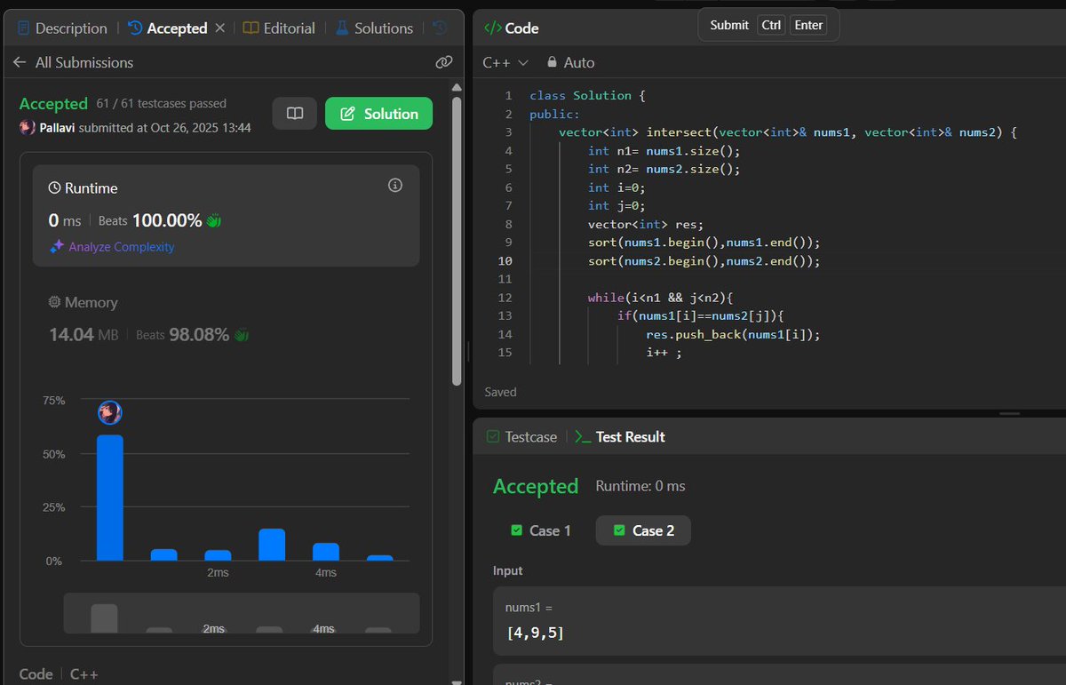The image size is (1066, 685).
Task: Open the Description tab
Action: tap(62, 28)
